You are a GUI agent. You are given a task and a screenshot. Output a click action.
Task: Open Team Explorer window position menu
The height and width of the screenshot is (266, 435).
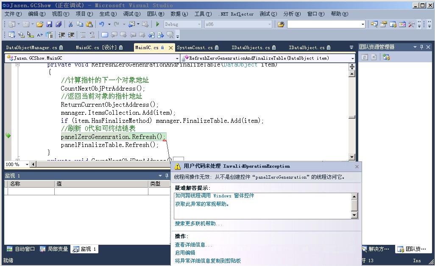pos(415,47)
